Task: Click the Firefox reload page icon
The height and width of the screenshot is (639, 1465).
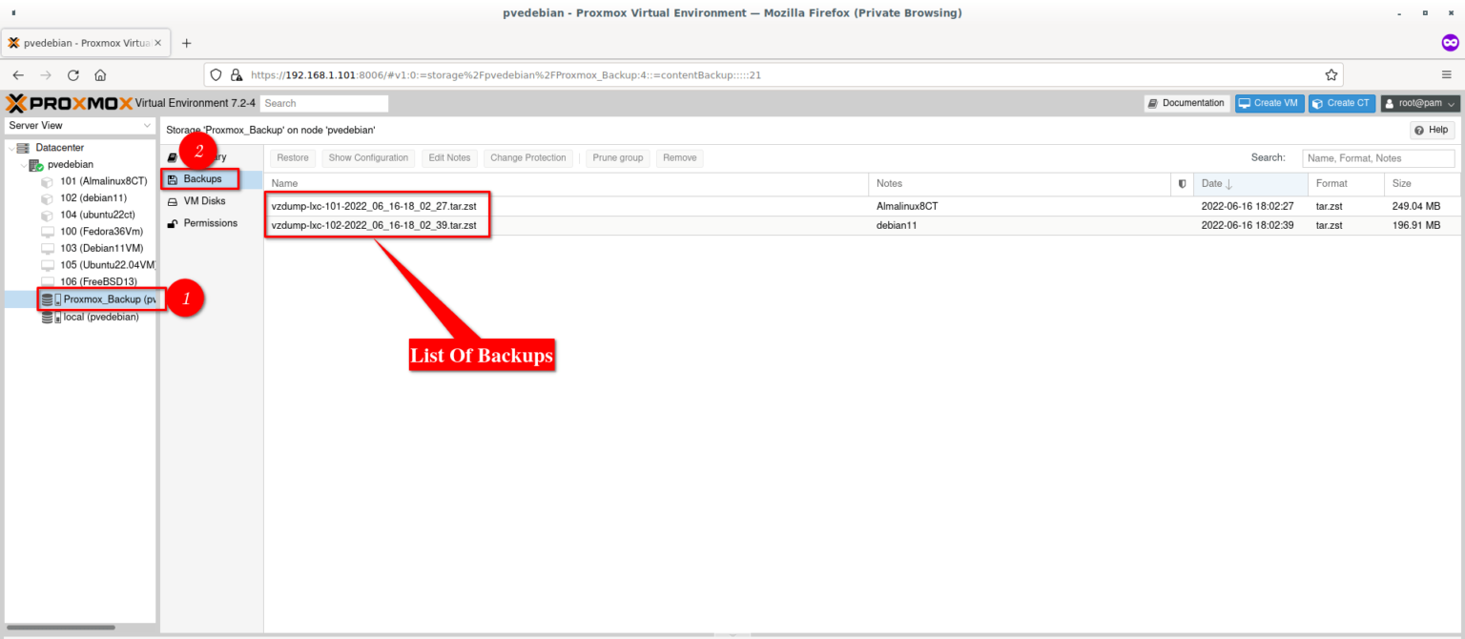Action: pyautogui.click(x=72, y=75)
